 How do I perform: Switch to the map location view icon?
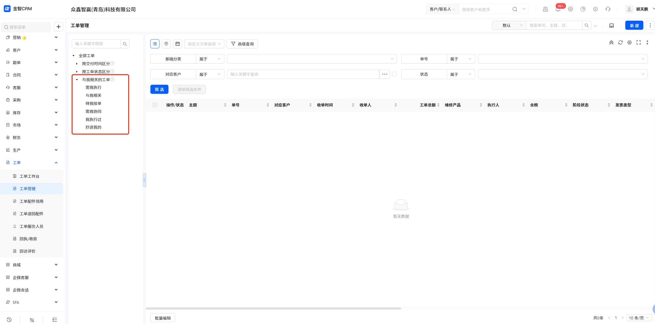[x=166, y=44]
